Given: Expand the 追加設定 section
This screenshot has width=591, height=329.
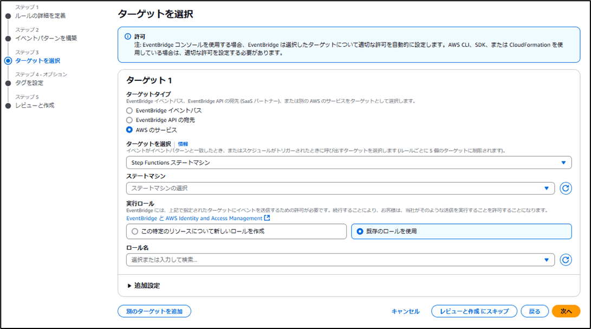Looking at the screenshot, I should (x=144, y=286).
